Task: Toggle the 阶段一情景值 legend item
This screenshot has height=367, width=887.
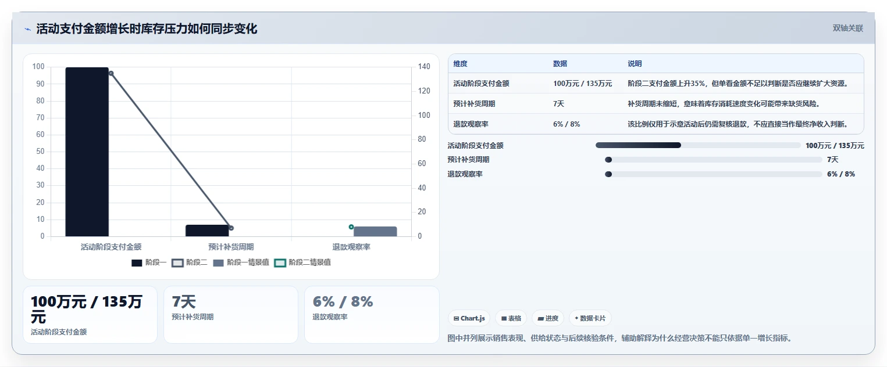Action: click(241, 262)
